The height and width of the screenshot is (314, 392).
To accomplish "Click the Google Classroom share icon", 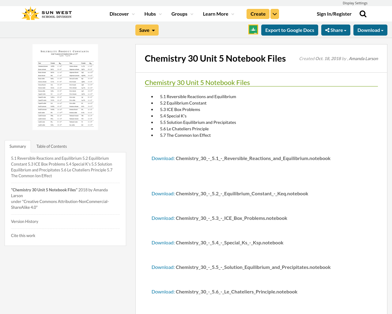I will (x=253, y=29).
